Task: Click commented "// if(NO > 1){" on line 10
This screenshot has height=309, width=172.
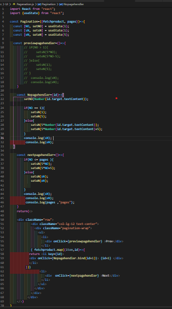Action: [x=36, y=47]
